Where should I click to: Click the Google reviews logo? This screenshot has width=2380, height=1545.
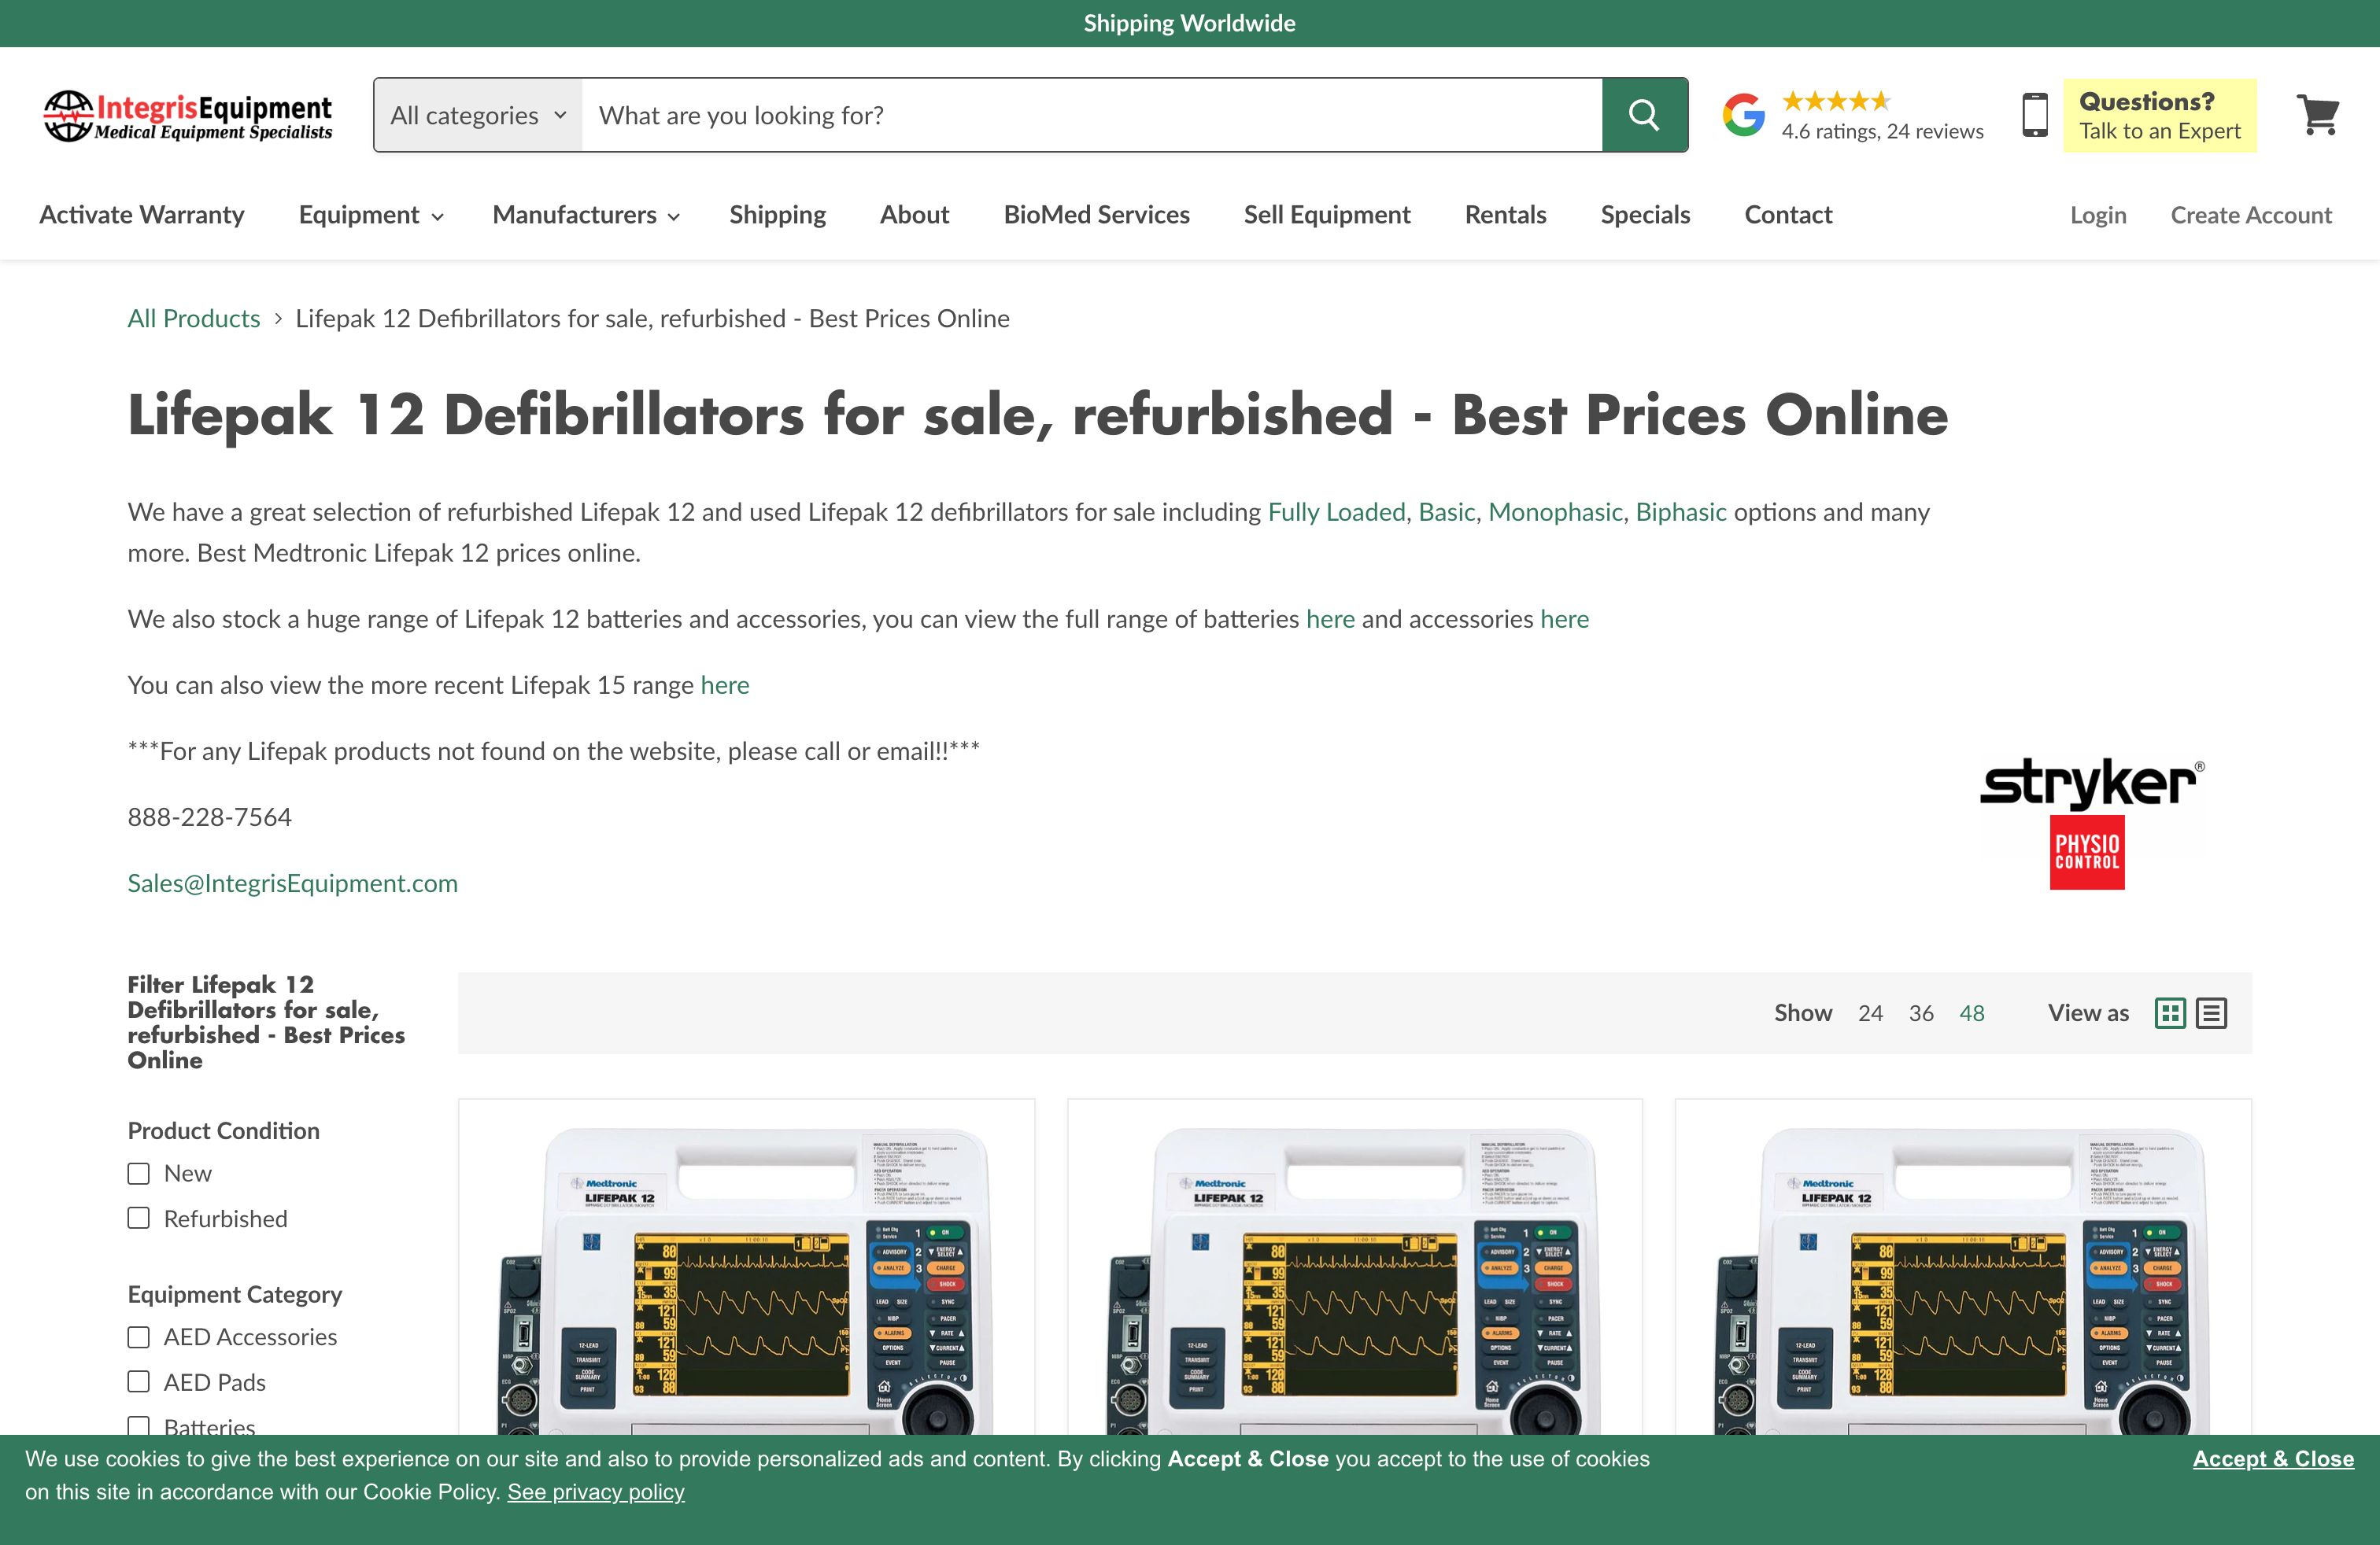[1743, 115]
